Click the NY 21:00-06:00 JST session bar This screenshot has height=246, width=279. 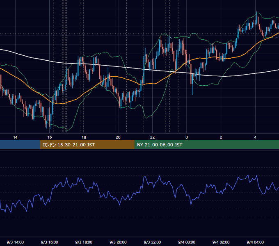(x=206, y=145)
